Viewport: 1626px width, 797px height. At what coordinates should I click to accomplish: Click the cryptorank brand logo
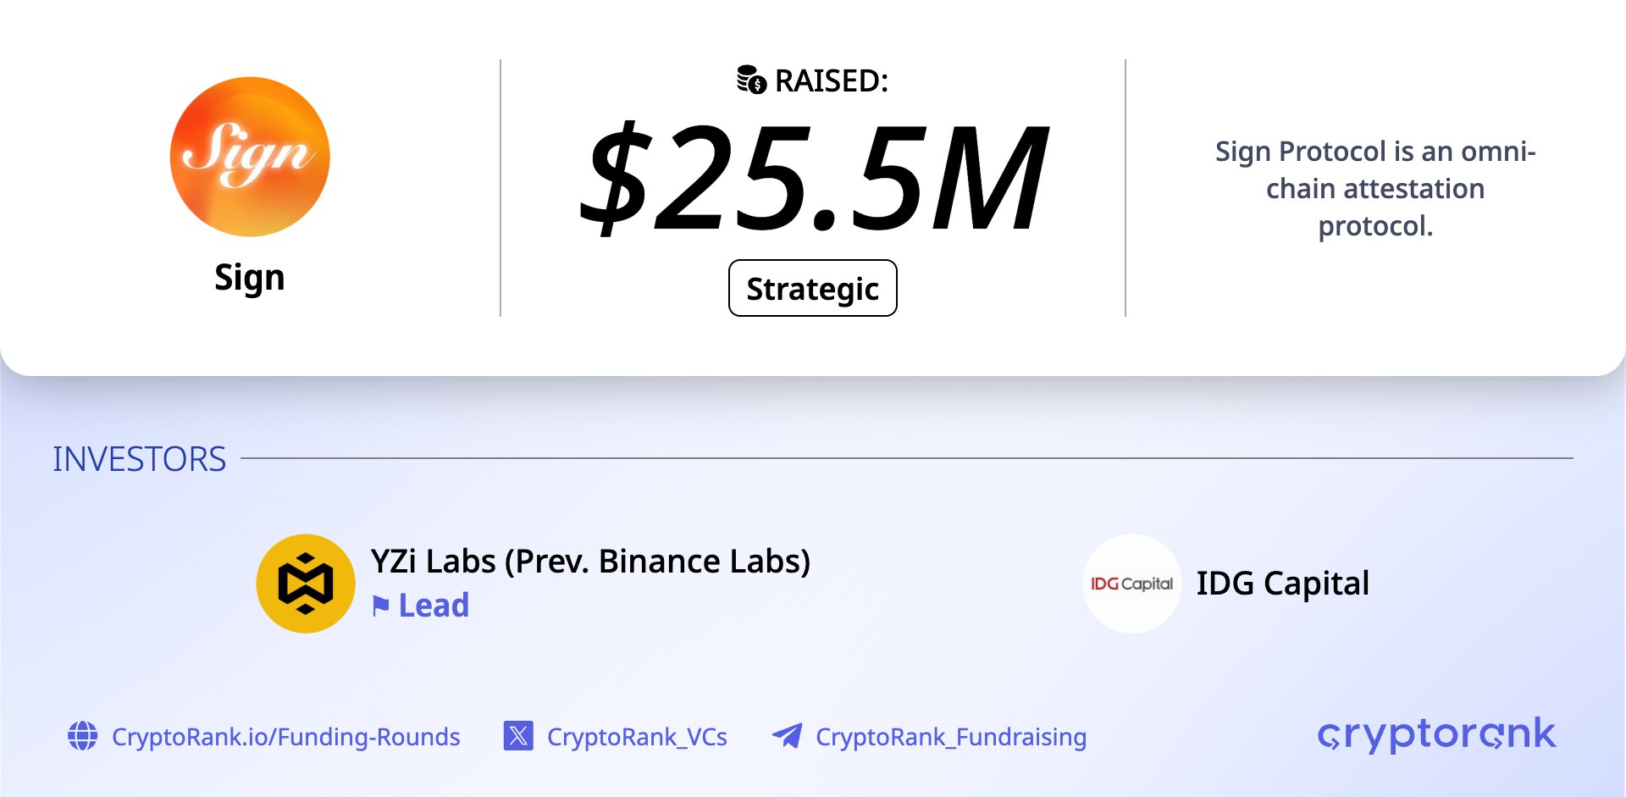pos(1436,734)
